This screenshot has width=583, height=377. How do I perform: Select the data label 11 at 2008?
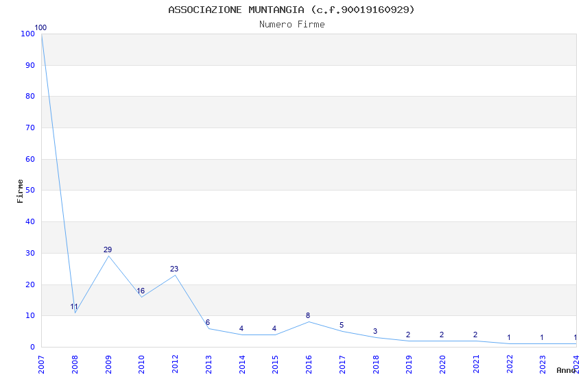[74, 307]
